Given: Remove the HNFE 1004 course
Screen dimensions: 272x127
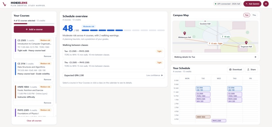Looking at the screenshot, I should point(47,103).
